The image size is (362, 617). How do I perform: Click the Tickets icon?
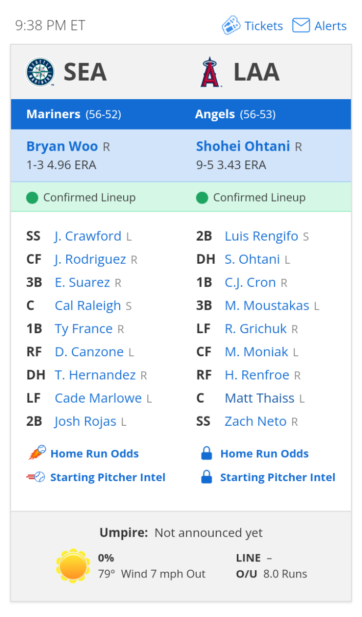pos(231,25)
